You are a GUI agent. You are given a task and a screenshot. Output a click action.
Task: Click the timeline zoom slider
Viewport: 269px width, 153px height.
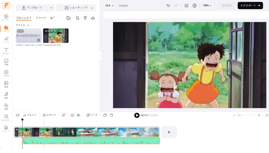(x=246, y=116)
